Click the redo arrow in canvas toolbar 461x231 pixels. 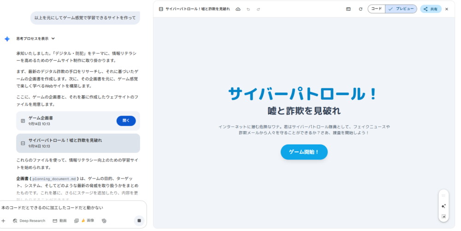[x=258, y=9]
